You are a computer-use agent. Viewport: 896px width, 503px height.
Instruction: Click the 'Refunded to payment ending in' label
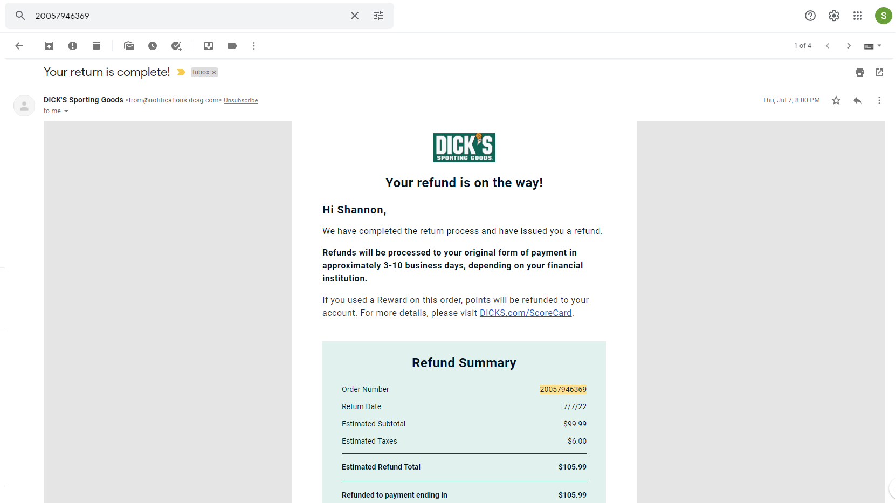395,495
